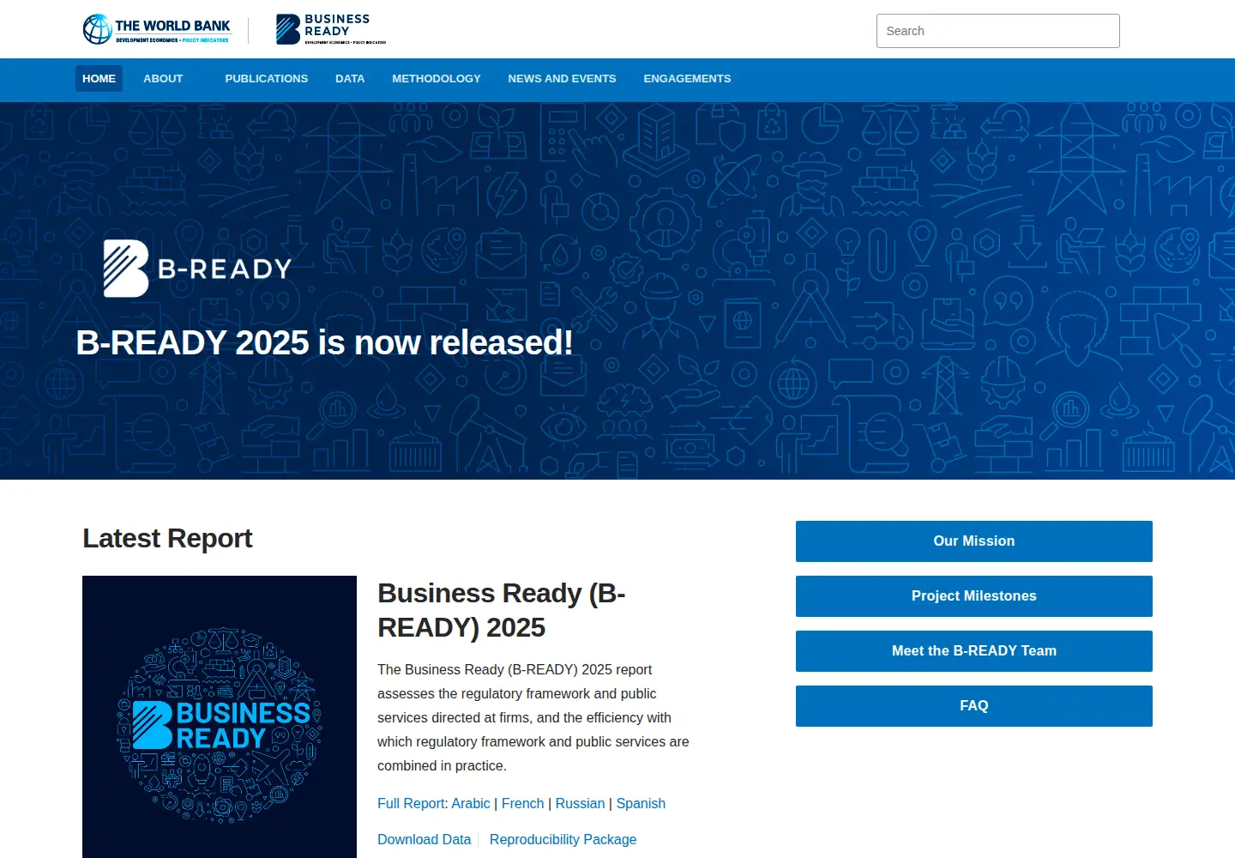Screen dimensions: 1235x858
Task: Click the Download Data link
Action: (x=425, y=839)
